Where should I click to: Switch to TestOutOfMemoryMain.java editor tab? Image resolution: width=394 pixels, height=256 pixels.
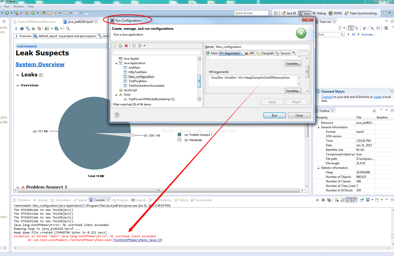pos(35,22)
